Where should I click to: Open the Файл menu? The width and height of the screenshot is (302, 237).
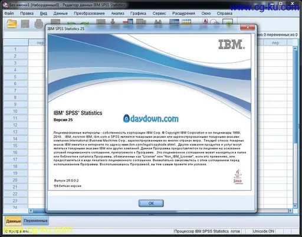coord(9,14)
